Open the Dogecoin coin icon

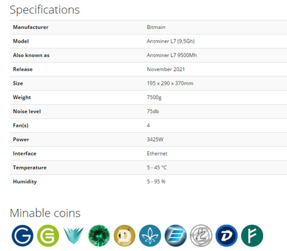125,235
